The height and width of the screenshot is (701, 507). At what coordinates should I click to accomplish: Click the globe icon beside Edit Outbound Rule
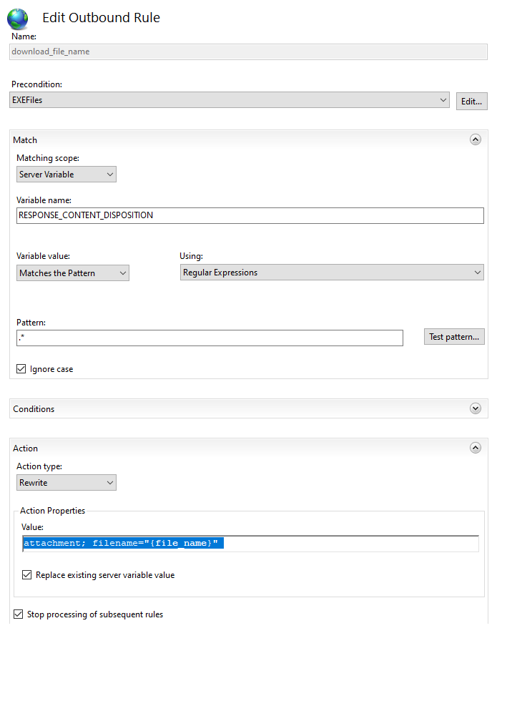coord(17,19)
